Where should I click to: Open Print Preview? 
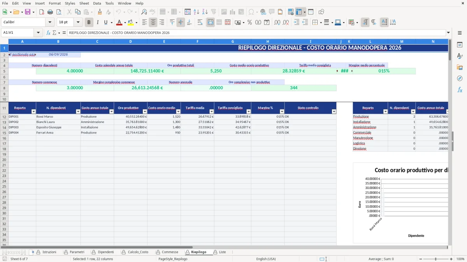(x=59, y=12)
